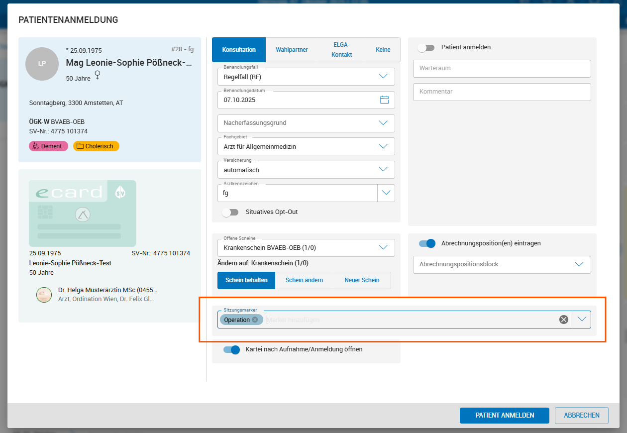Expand the Behandlungsfall dropdown
Image resolution: width=627 pixels, height=433 pixels.
tap(383, 76)
